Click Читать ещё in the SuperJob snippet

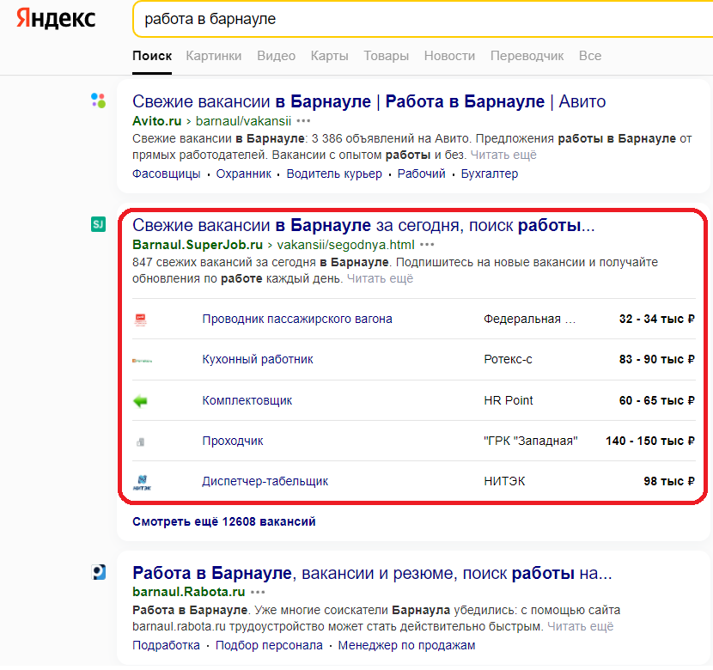click(x=381, y=278)
